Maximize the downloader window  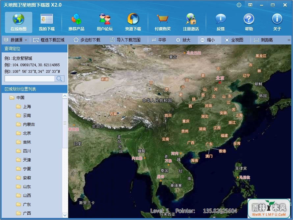pyautogui.click(x=273, y=5)
